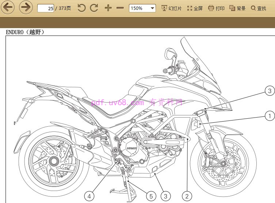Go back with the left arrow button

pos(7,8)
